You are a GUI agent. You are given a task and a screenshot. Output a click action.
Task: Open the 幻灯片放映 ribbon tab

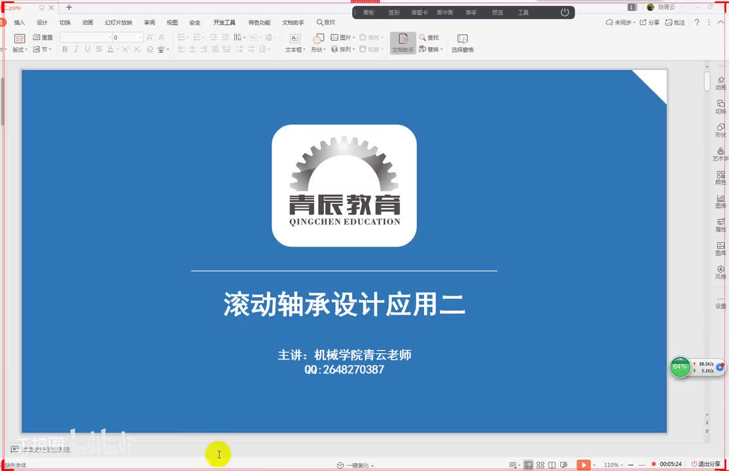(x=118, y=22)
